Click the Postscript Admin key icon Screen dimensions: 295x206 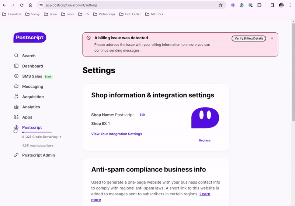click(x=16, y=155)
